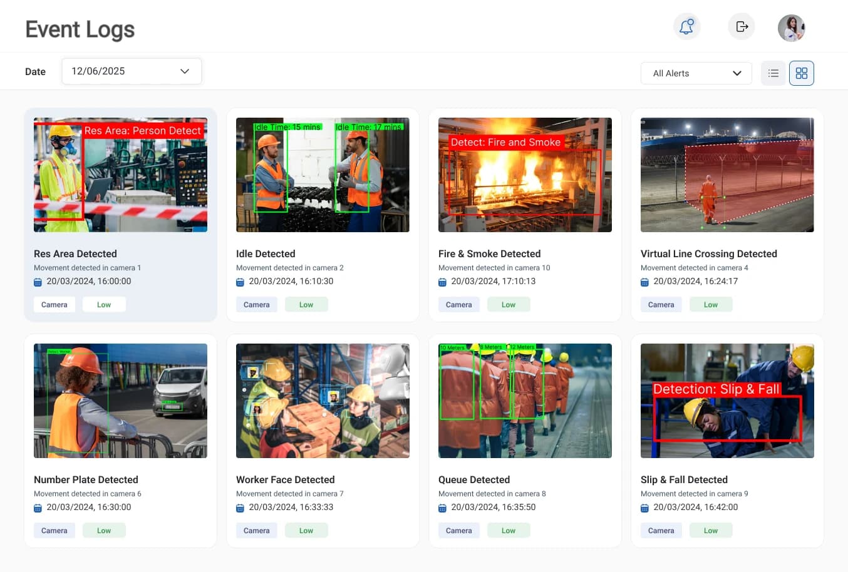Open the date picker dropdown

[x=131, y=71]
